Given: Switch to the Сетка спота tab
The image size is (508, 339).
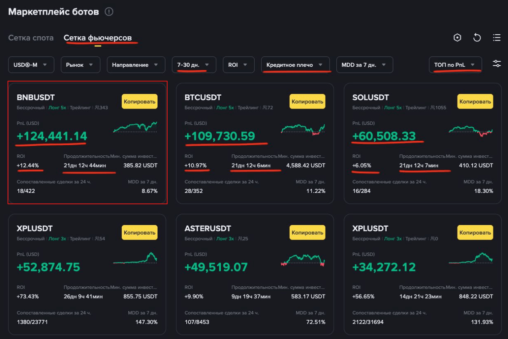Looking at the screenshot, I should pos(31,38).
